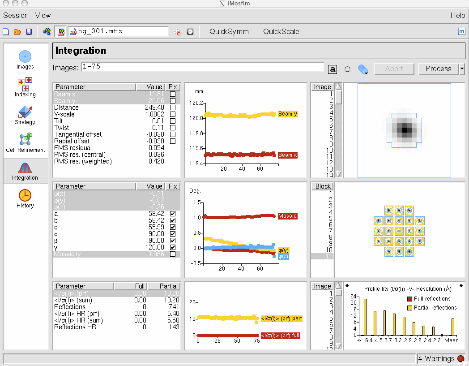Click the save session floppy icon
Screen dimensions: 469x366
click(x=29, y=32)
